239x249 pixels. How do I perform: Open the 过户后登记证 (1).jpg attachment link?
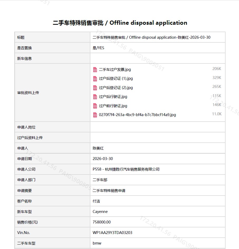pyautogui.click(x=116, y=79)
